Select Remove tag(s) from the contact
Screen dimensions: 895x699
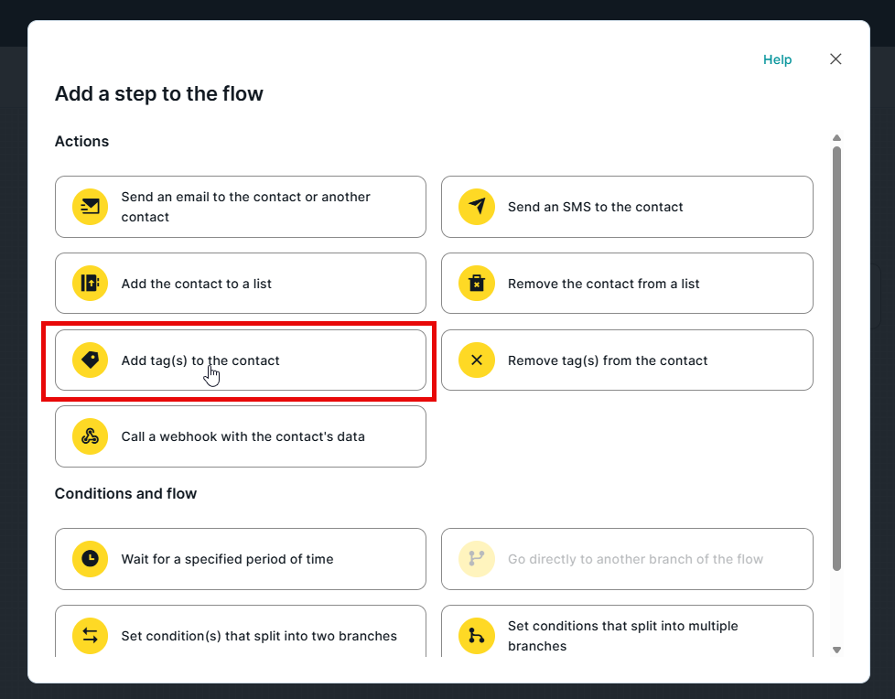click(627, 360)
